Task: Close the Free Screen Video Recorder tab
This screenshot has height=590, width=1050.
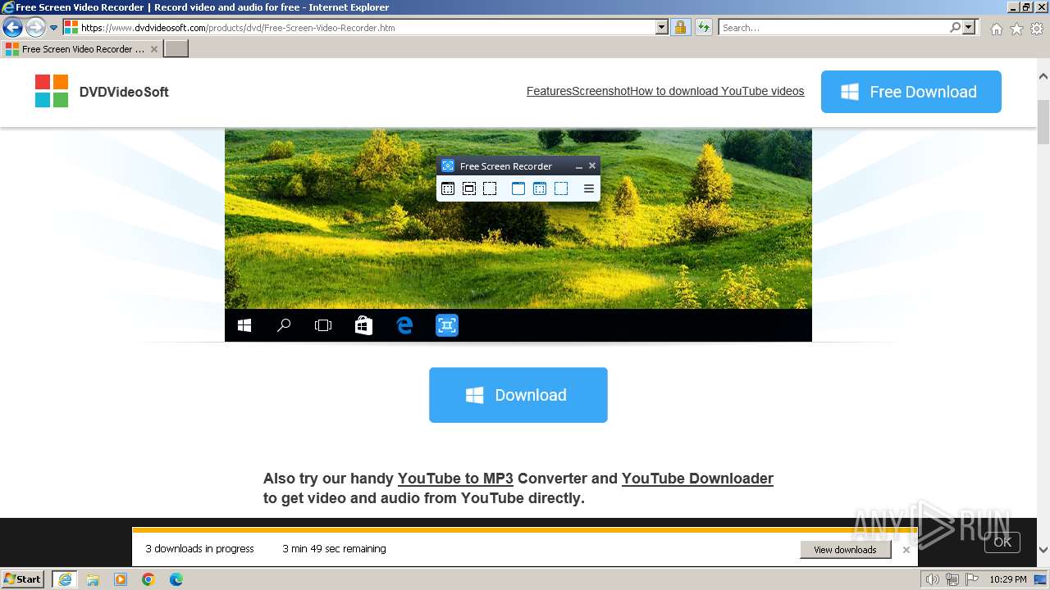Action: pos(153,49)
